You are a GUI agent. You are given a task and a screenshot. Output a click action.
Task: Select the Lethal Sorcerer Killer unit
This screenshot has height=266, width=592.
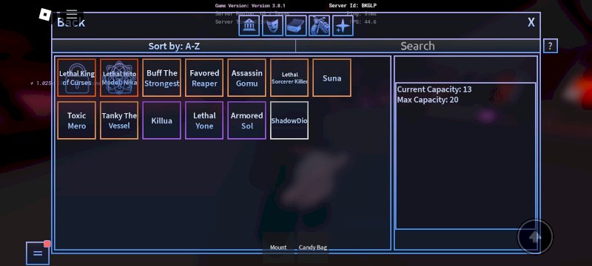tap(289, 78)
